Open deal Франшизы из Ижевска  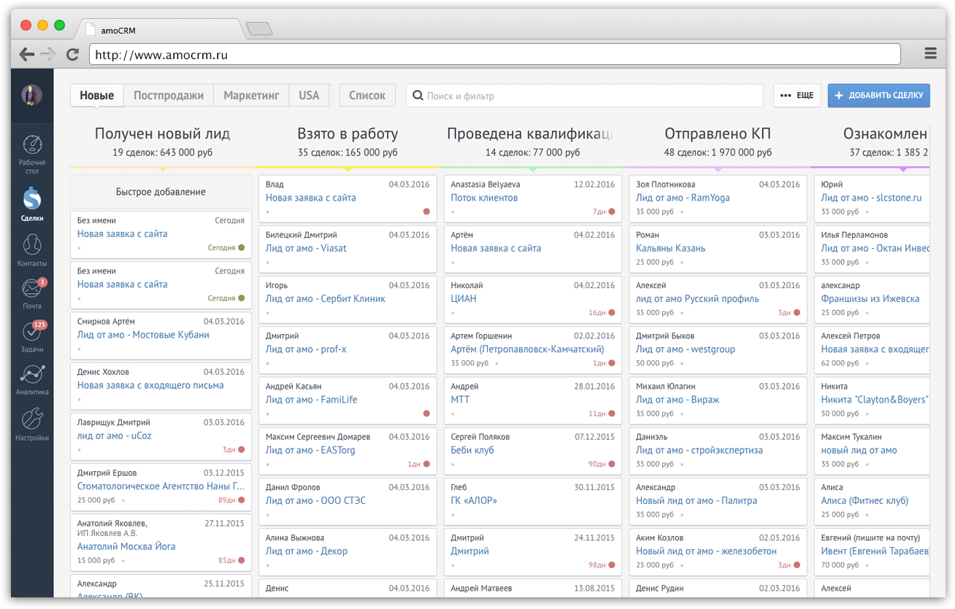[x=870, y=298]
